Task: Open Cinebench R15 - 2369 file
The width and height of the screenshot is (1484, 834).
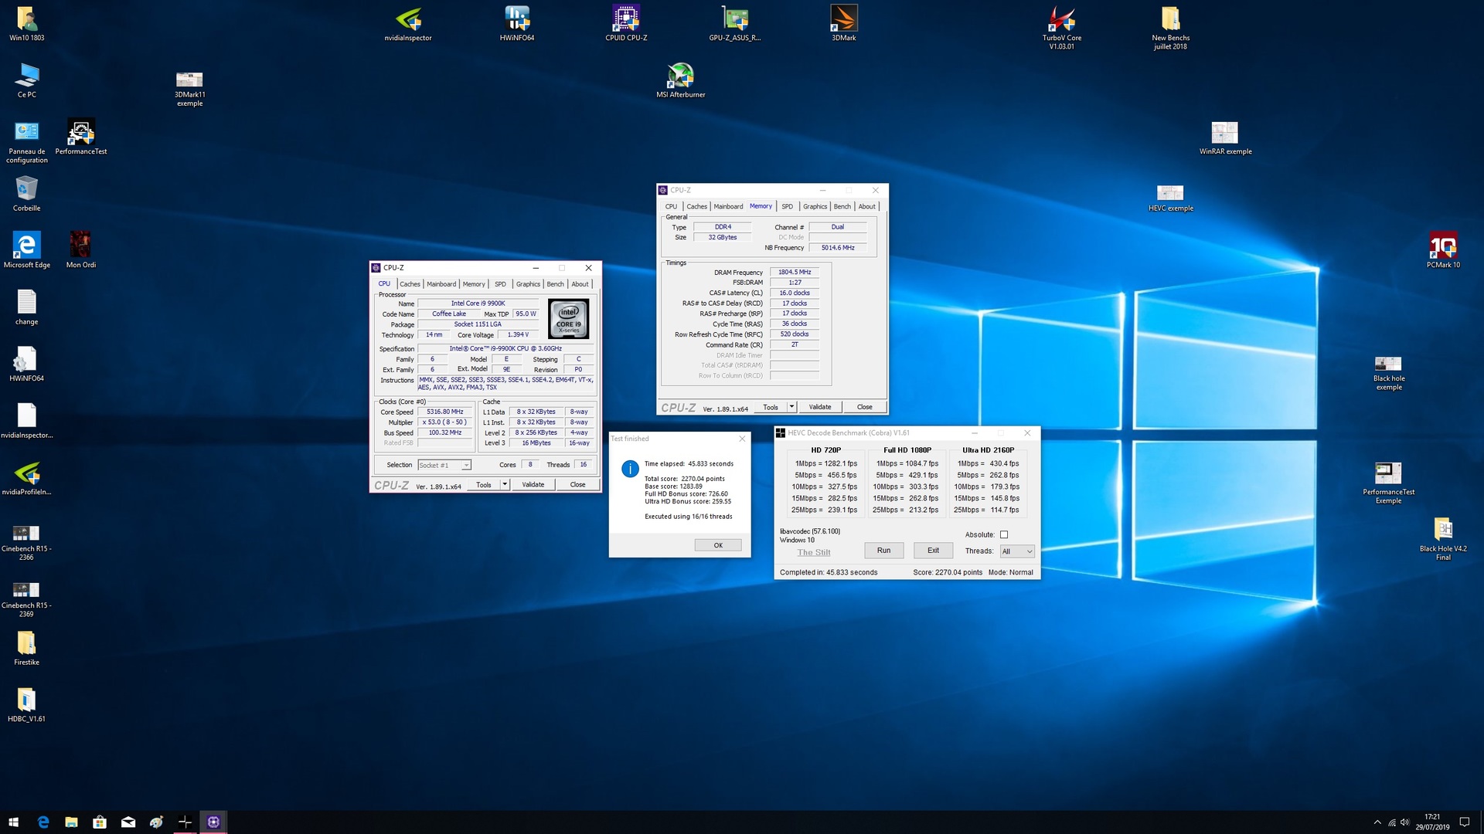Action: (x=26, y=600)
